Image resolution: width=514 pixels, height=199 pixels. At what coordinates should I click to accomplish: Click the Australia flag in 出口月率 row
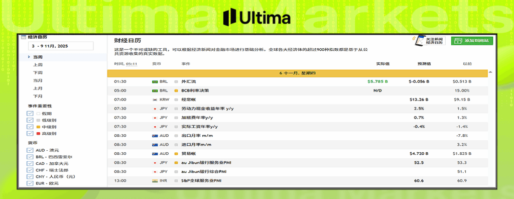(x=155, y=136)
